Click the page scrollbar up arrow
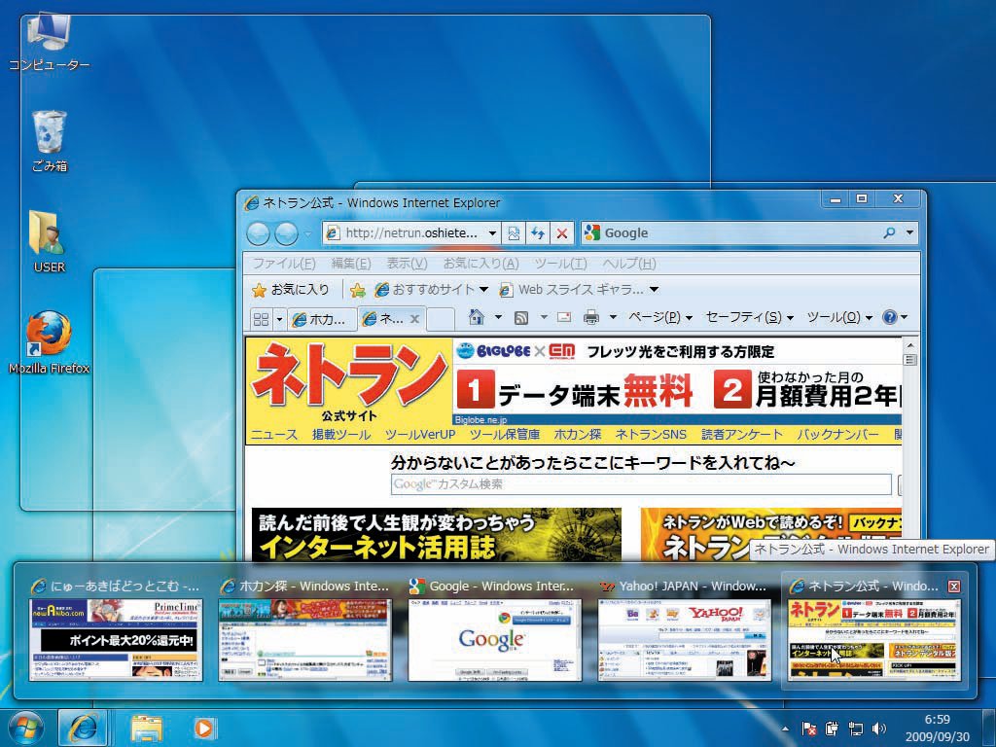The width and height of the screenshot is (996, 747). [909, 345]
